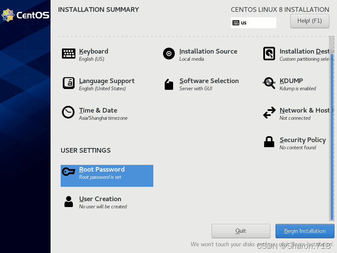This screenshot has height=253, width=337.
Task: Click 'No content found' status text
Action: (298, 148)
